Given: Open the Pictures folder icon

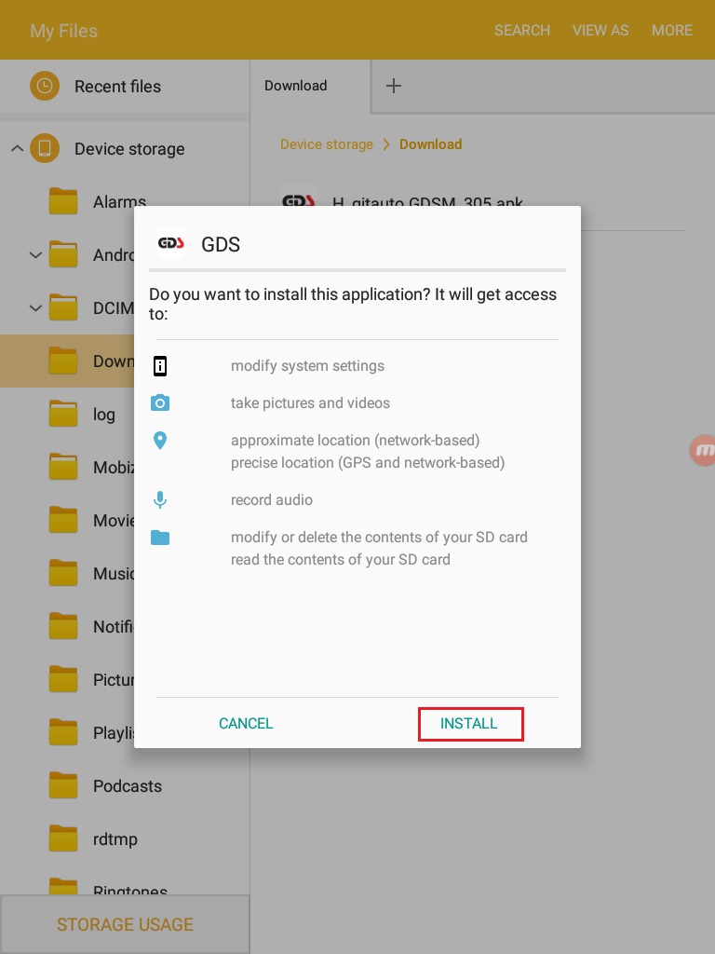Looking at the screenshot, I should pos(63,679).
